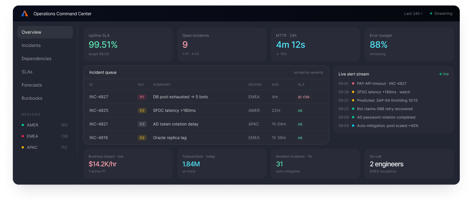The image size is (473, 205).
Task: Click the red dot beside EMEA region
Action: click(23, 136)
